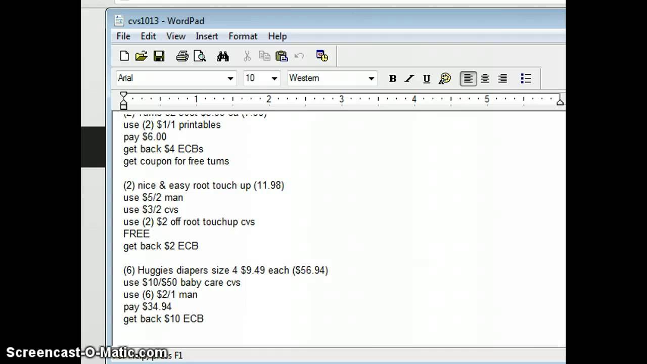The width and height of the screenshot is (647, 364).
Task: Click the line 'get back $2 ECB'
Action: click(x=161, y=246)
